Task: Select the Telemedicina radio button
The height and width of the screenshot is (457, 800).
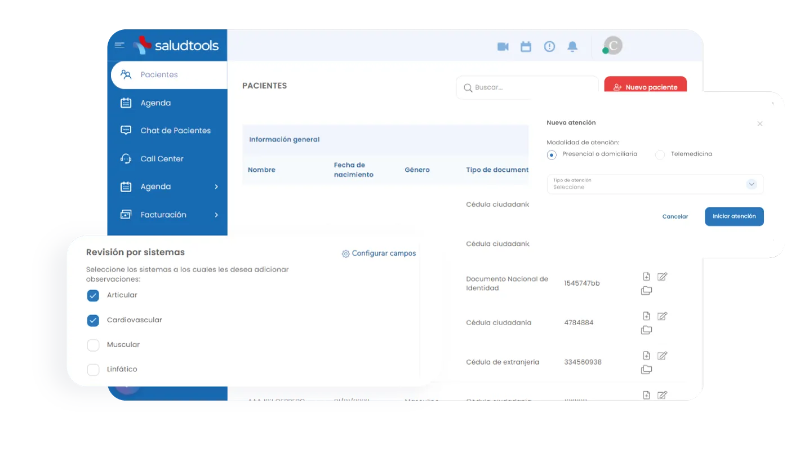Action: [x=659, y=154]
